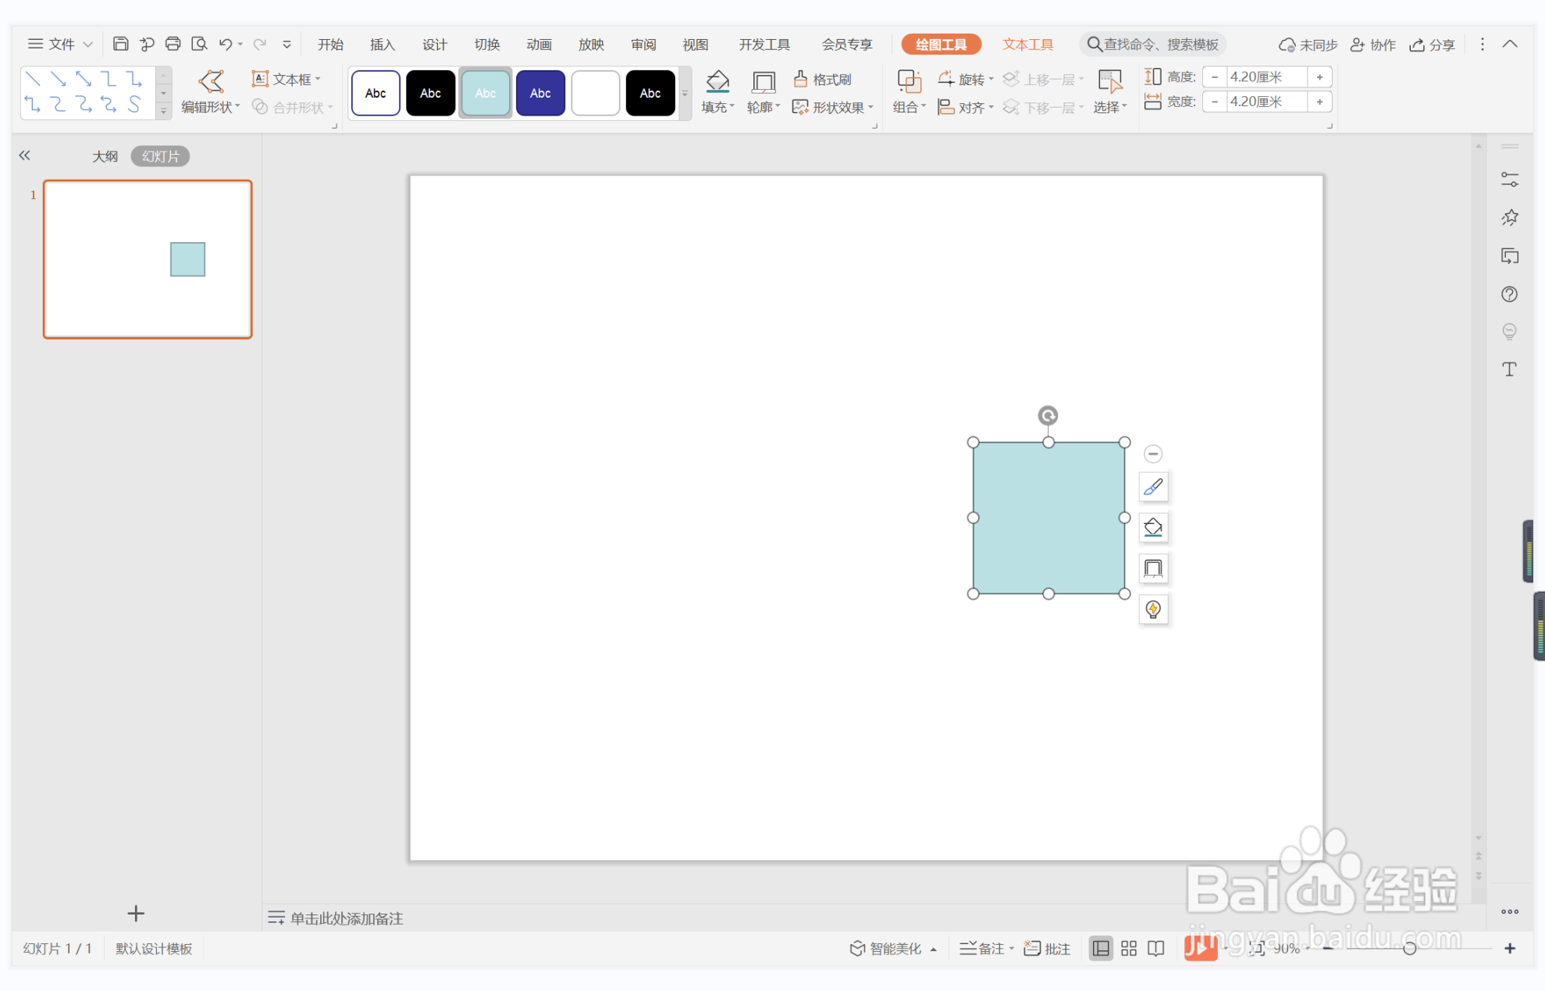Select the dark blue Abc shape style swatch

click(539, 93)
